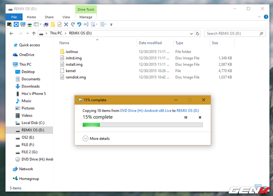Open the Manage ribbon tab
Image resolution: width=273 pixels, height=196 pixels.
86,17
